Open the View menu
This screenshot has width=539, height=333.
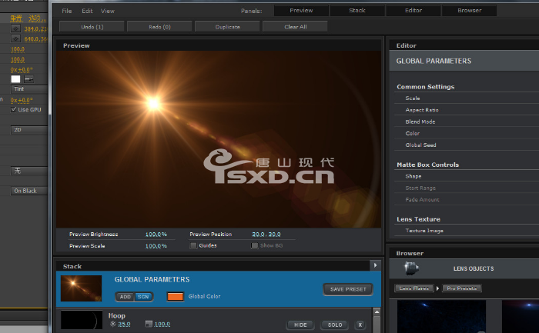(x=108, y=11)
